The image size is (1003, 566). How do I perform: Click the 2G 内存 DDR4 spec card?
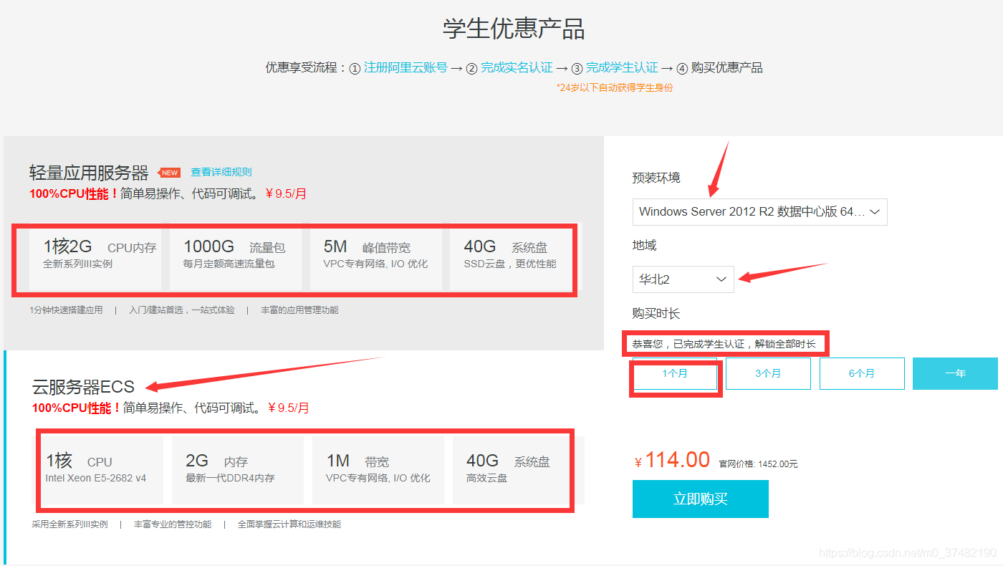(x=238, y=470)
